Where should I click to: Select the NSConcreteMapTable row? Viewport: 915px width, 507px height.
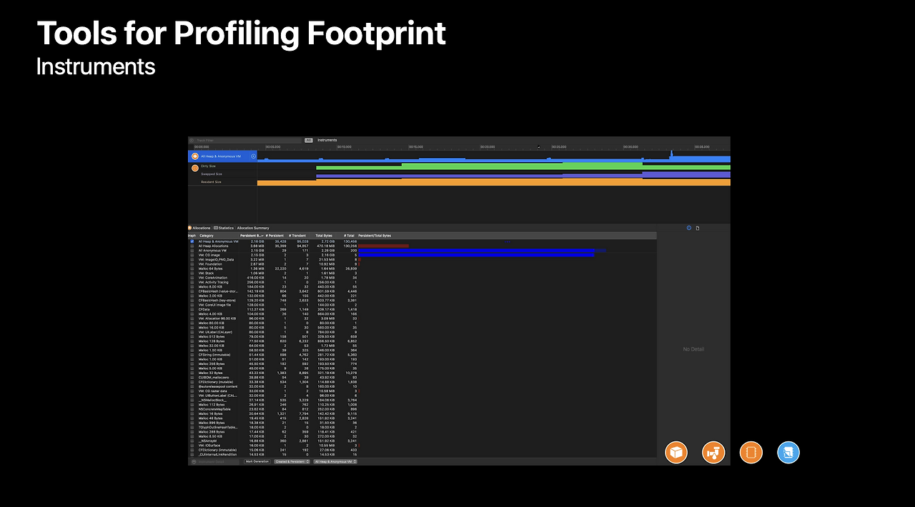tap(422, 409)
